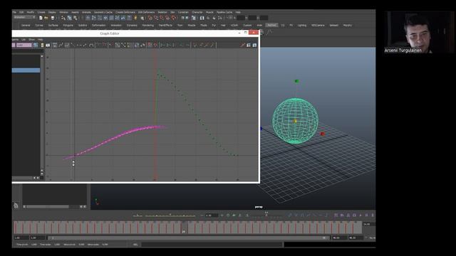Switch to the Curves shelf tab
Viewport: 456px width, 256px height.
pos(39,26)
